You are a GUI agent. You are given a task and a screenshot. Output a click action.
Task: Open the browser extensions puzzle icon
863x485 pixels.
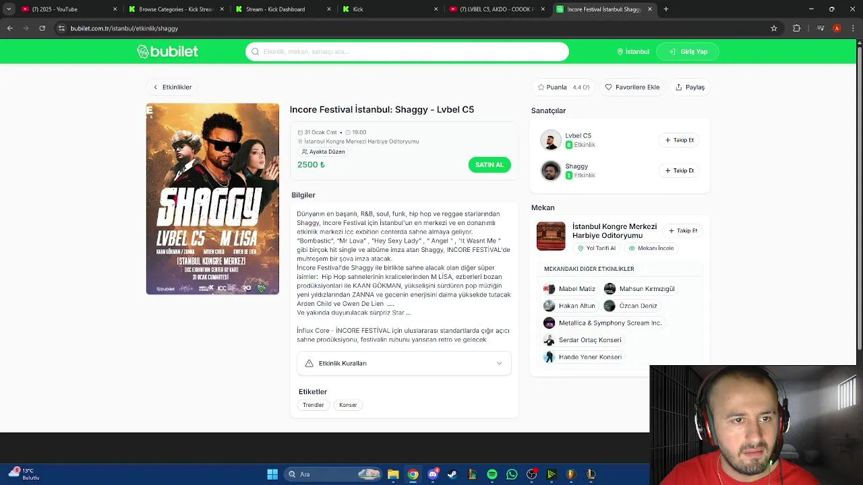796,28
